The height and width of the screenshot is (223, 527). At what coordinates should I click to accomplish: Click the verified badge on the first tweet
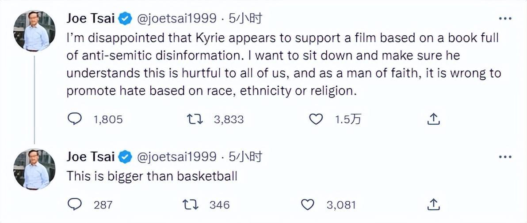click(x=126, y=19)
